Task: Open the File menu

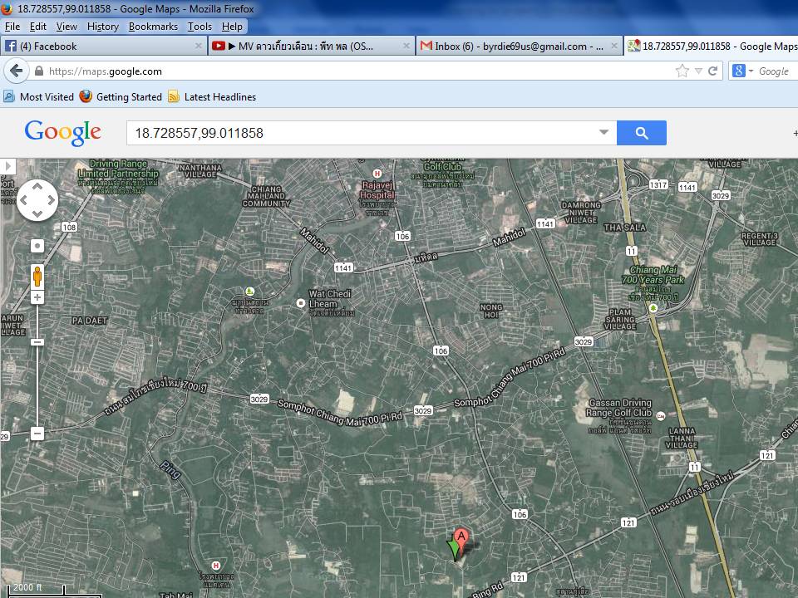Action: [x=12, y=27]
